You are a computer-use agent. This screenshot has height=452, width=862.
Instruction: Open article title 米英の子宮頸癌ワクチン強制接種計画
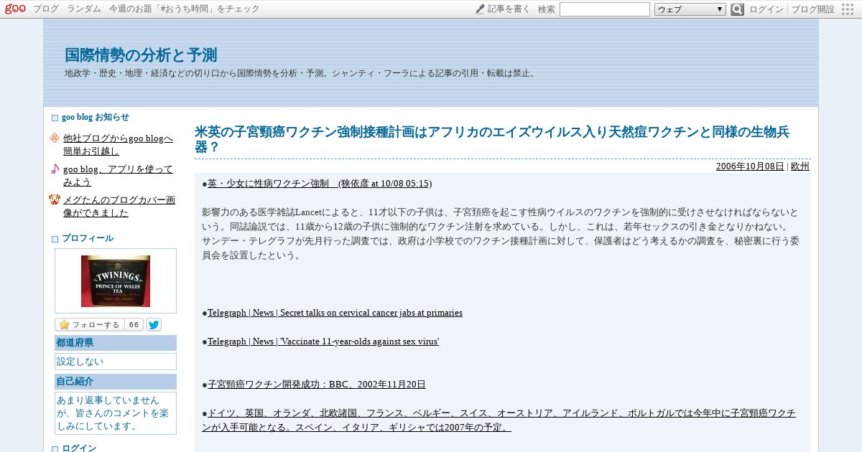492,139
